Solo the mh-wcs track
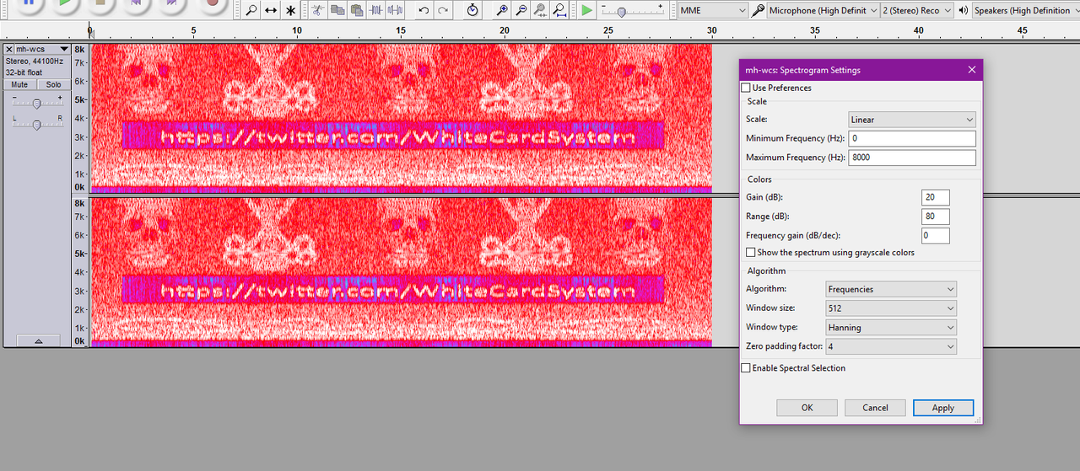1080x471 pixels. pos(53,84)
